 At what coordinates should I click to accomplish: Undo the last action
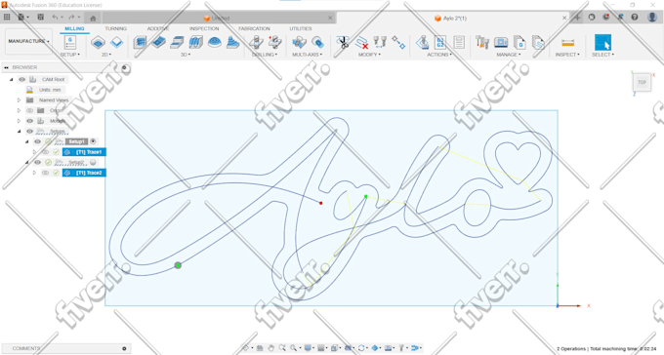[55, 18]
